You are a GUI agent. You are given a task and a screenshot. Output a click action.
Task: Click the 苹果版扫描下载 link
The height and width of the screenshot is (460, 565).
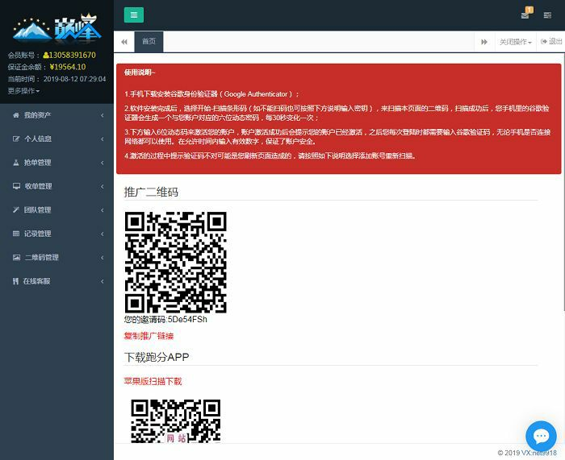tap(153, 381)
